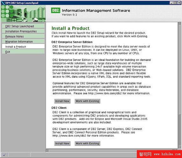Click 'Version 9.1' text in header
Viewport: 182px width, 158px height.
tap(69, 15)
